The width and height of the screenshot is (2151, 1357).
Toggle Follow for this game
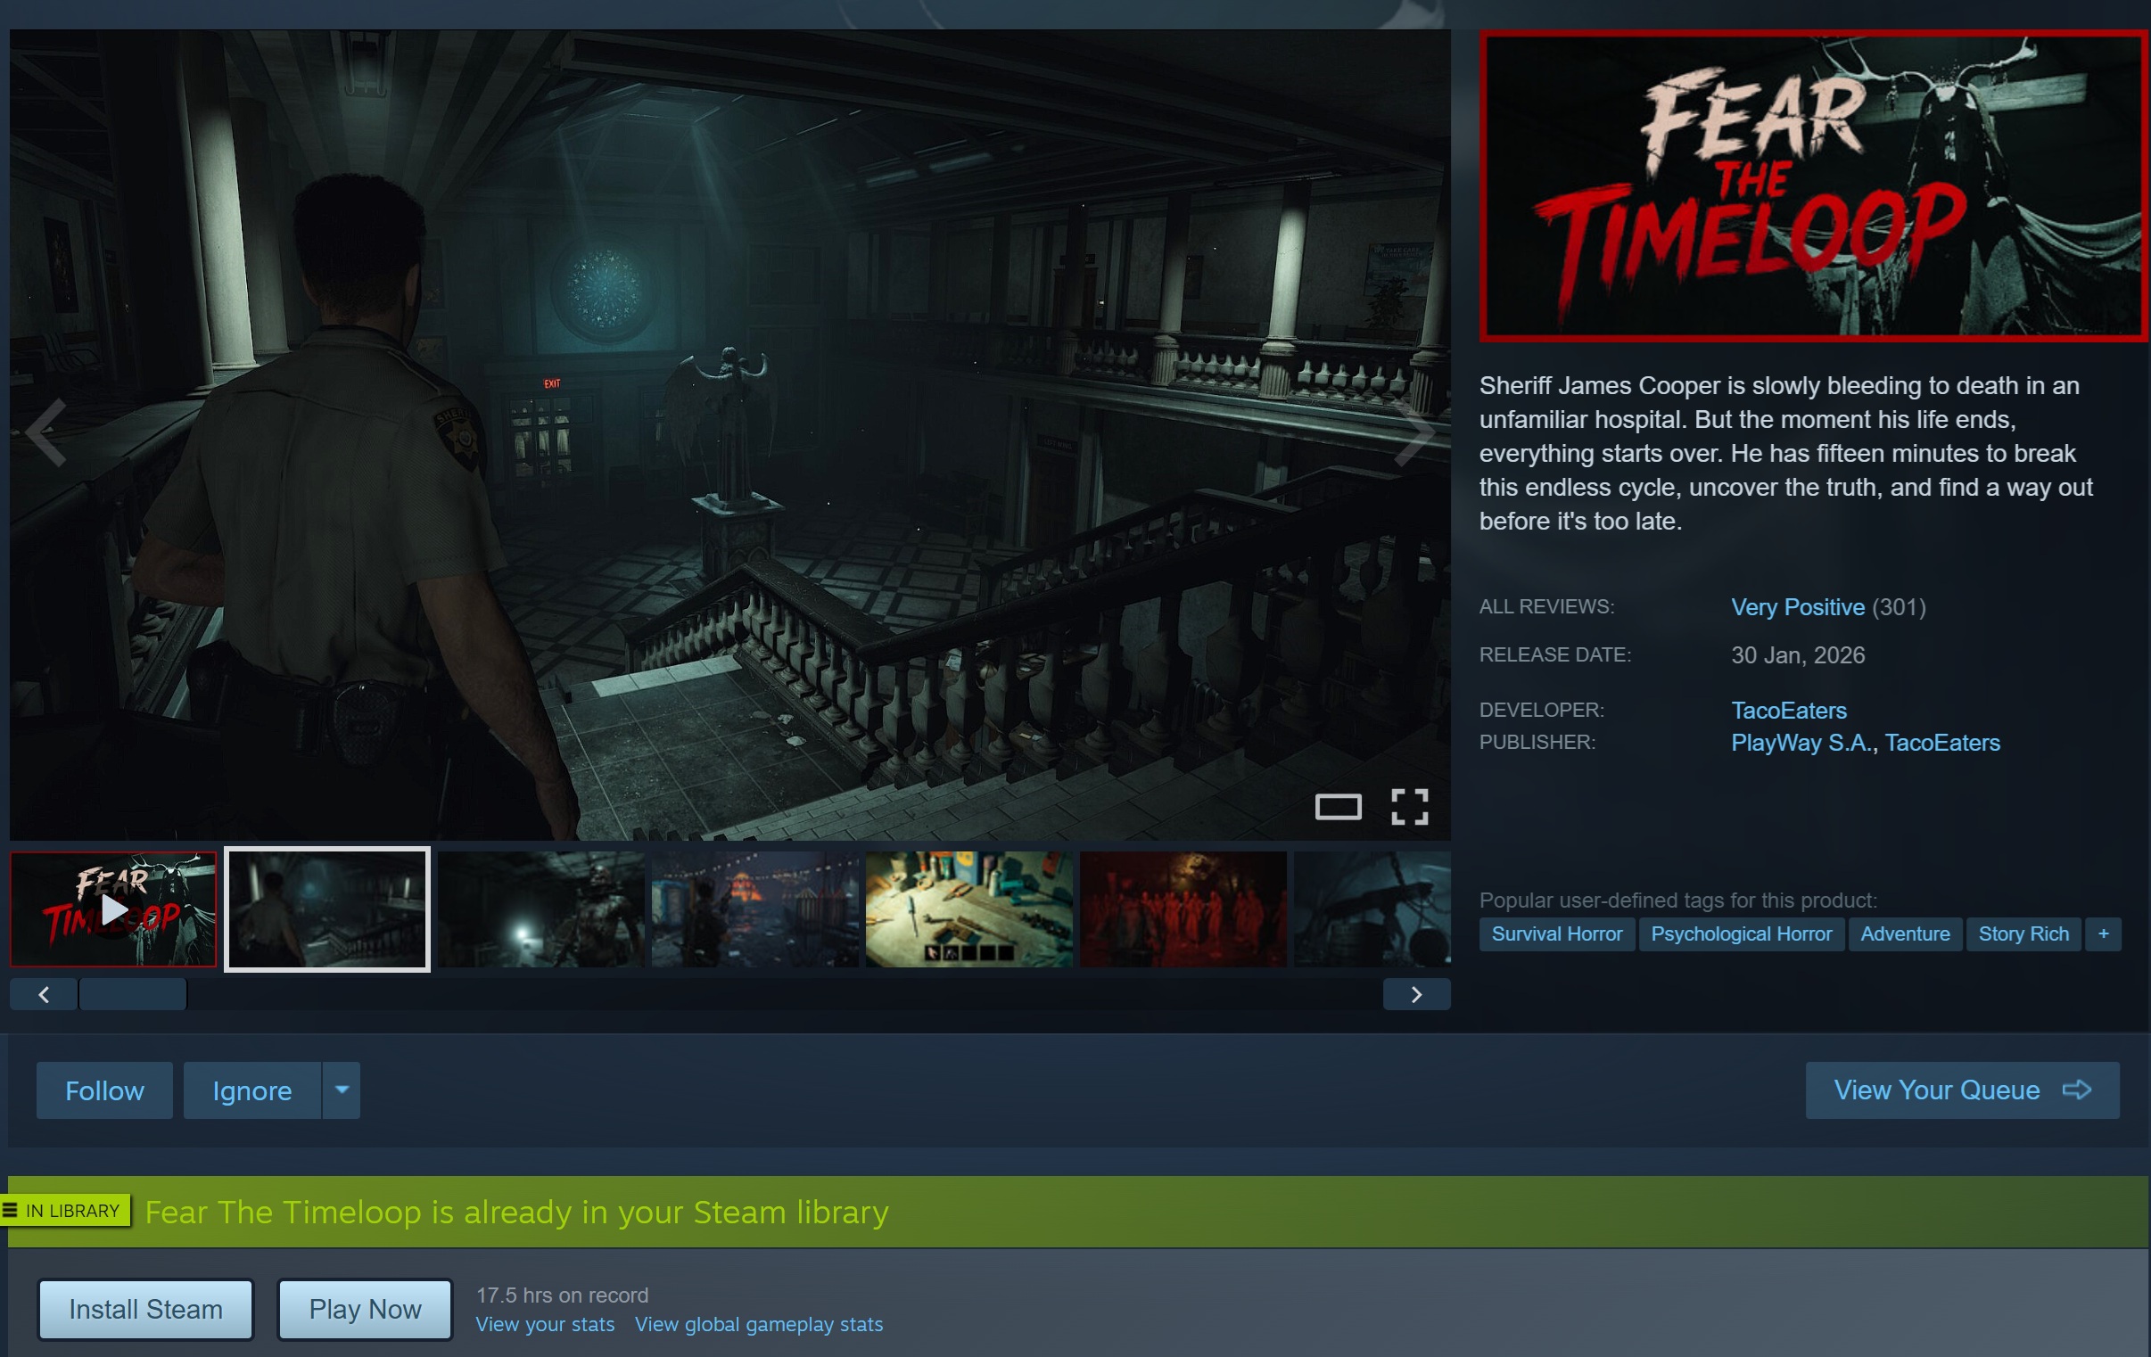pyautogui.click(x=104, y=1090)
